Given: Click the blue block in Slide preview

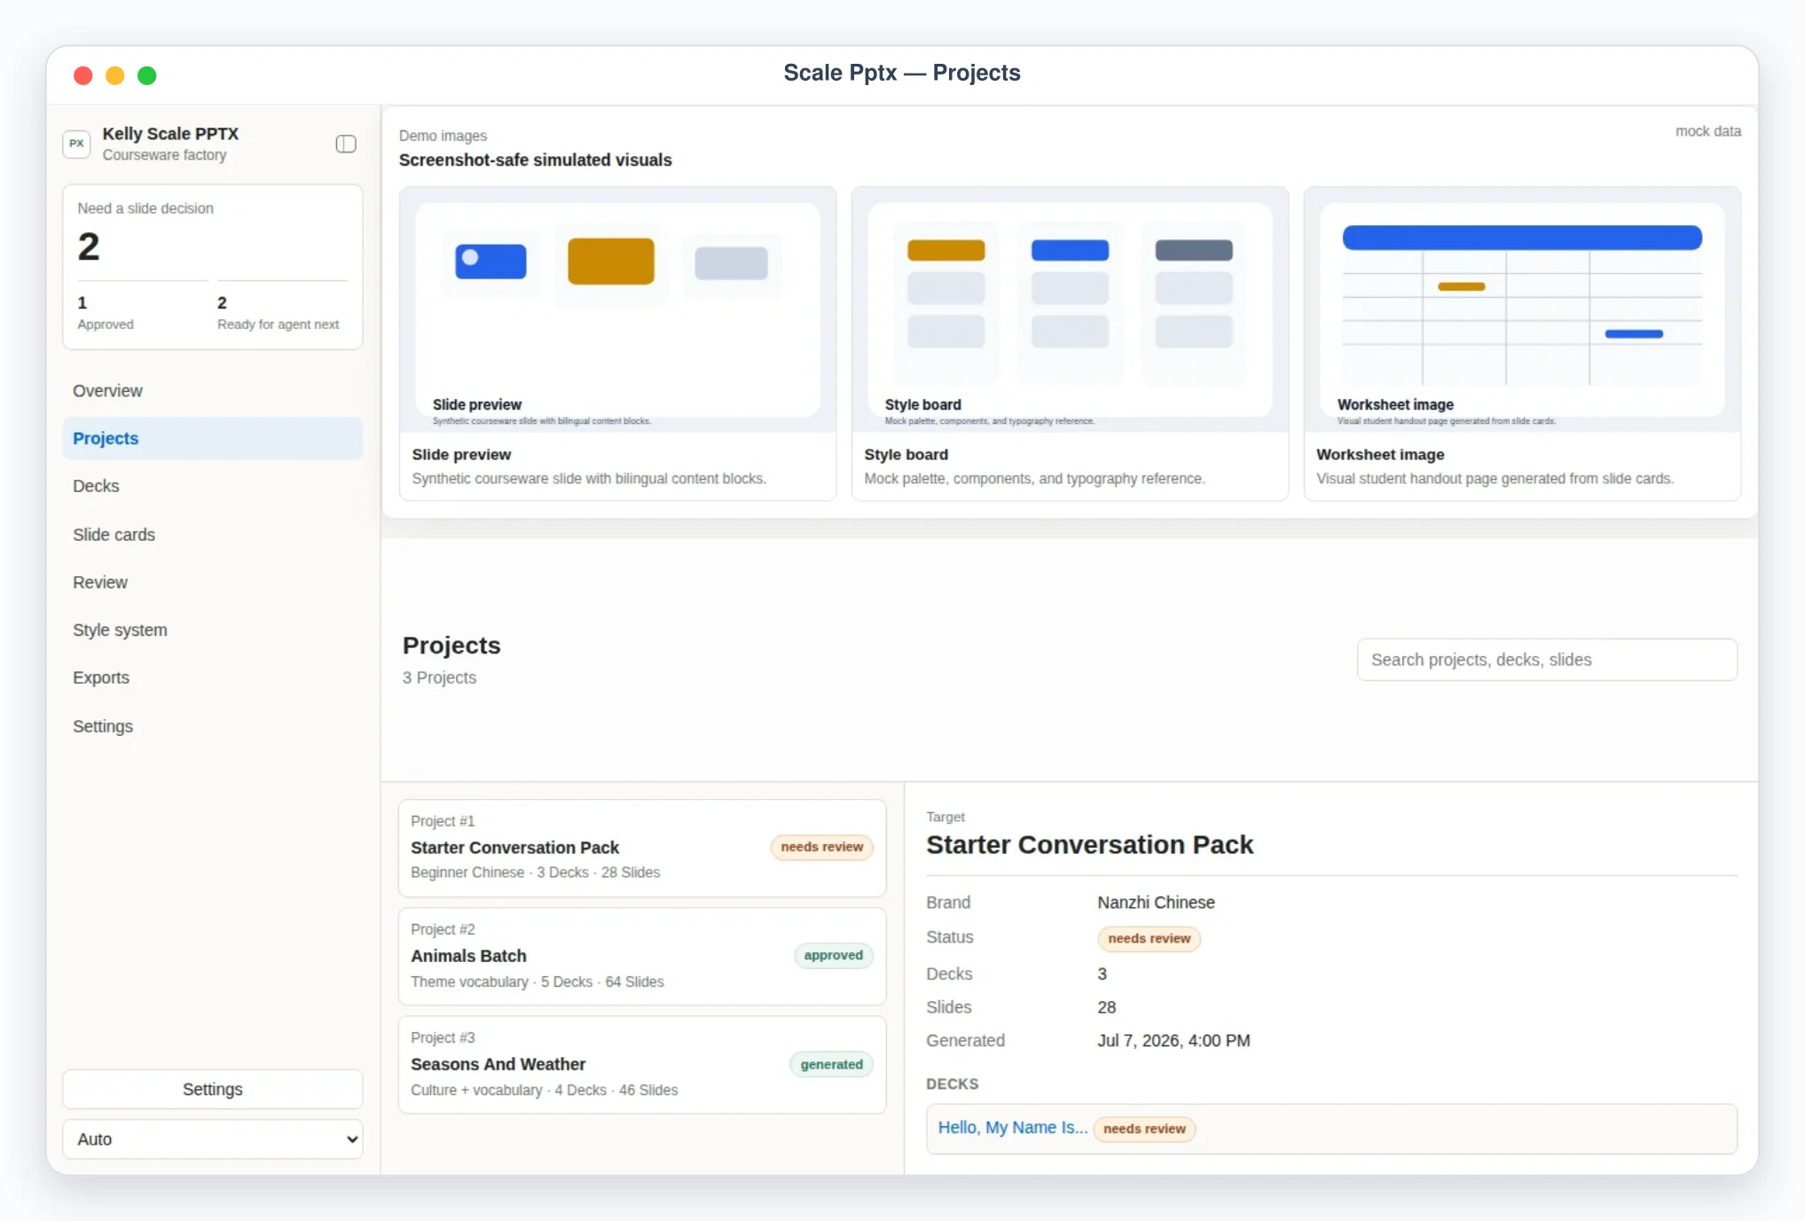Looking at the screenshot, I should [x=490, y=262].
